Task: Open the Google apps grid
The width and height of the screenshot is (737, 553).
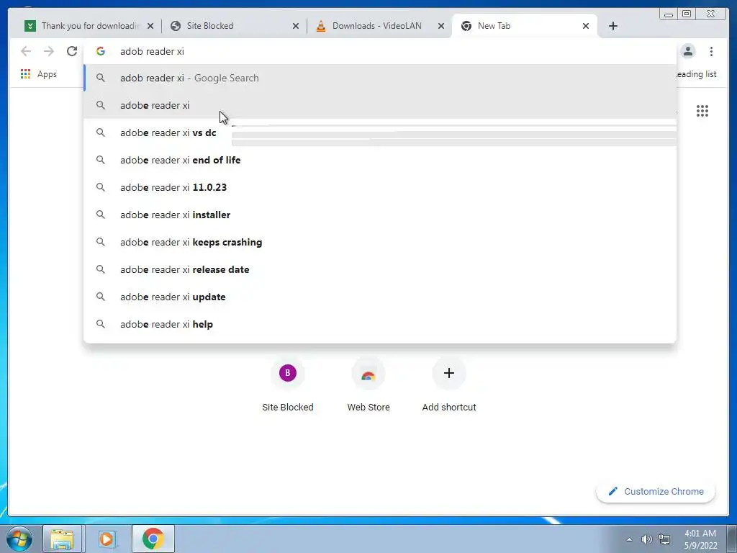Action: point(702,111)
